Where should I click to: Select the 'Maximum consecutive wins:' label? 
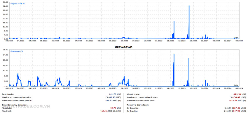[x=17, y=97]
